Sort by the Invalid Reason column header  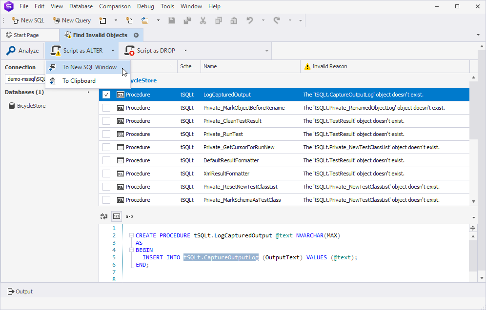point(385,67)
